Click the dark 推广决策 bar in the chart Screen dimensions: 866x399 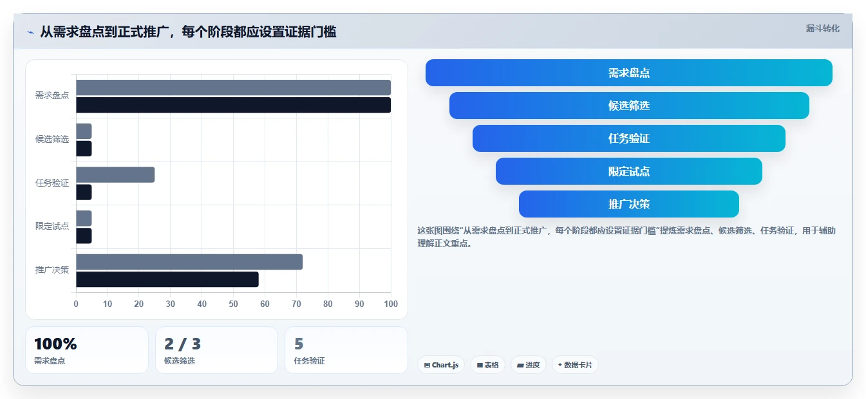[x=167, y=279]
